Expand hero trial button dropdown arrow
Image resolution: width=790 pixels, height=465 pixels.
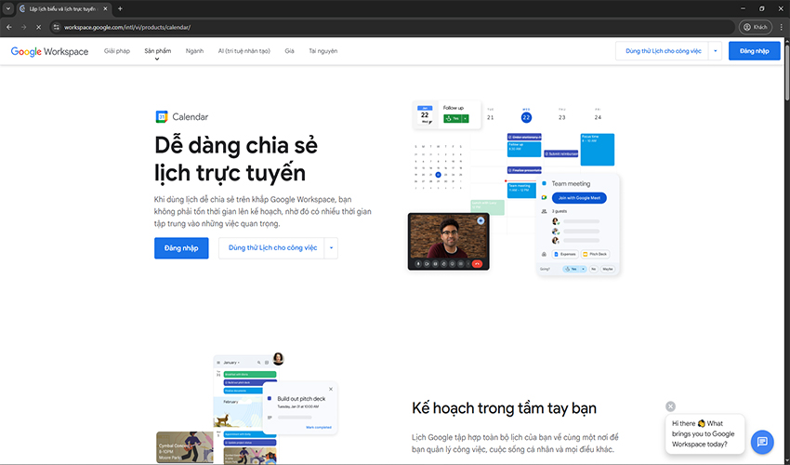click(331, 248)
